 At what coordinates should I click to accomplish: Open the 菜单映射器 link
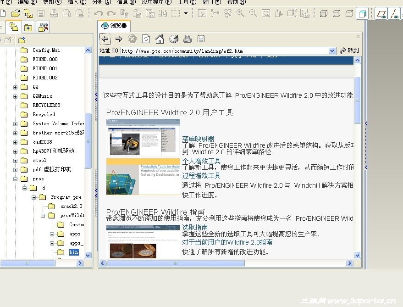pos(198,139)
